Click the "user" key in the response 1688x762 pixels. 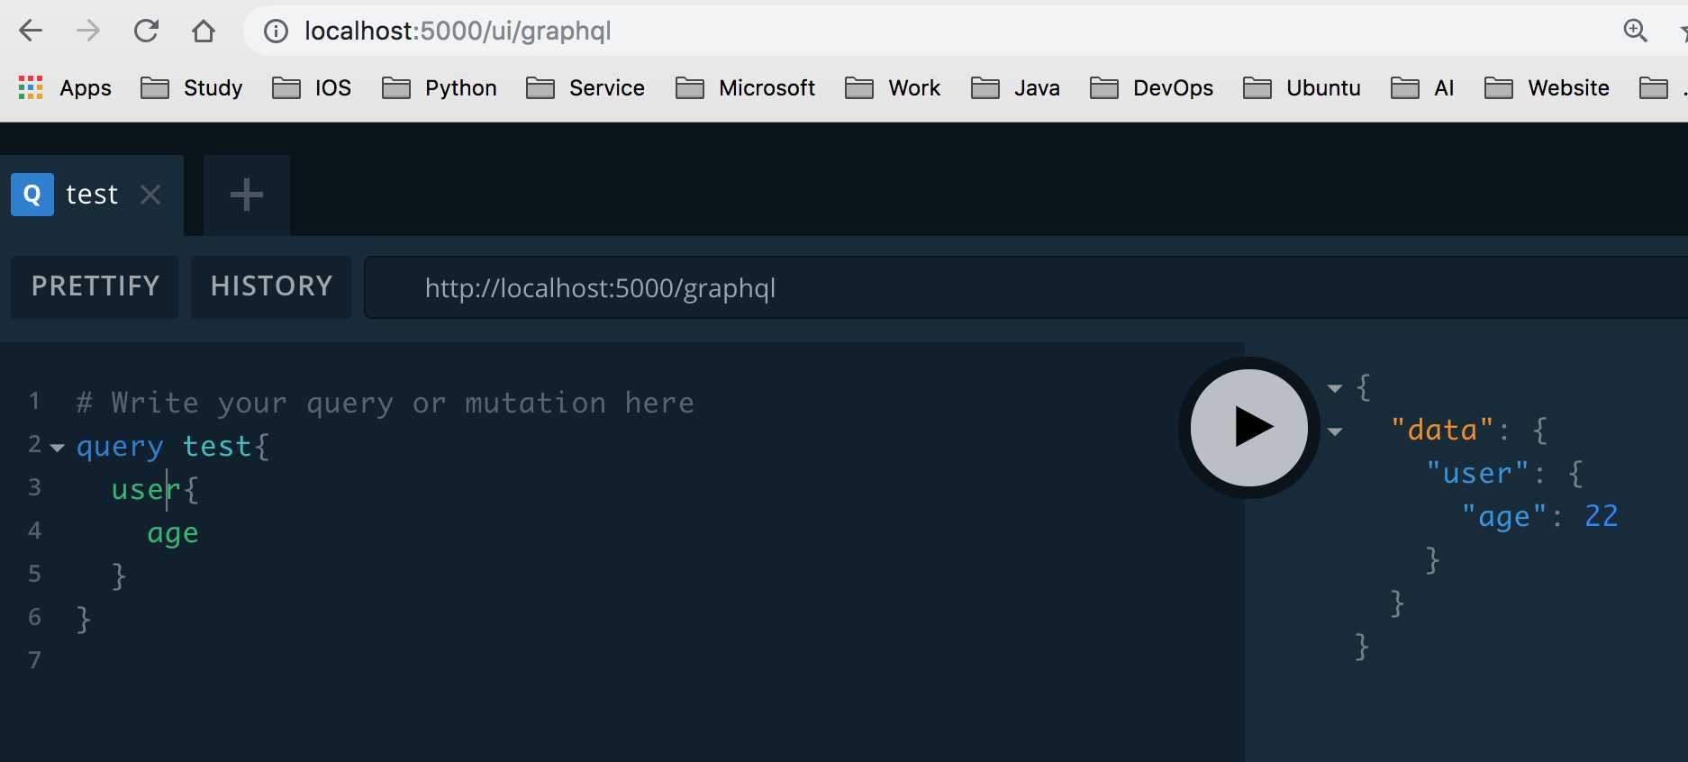click(x=1477, y=473)
